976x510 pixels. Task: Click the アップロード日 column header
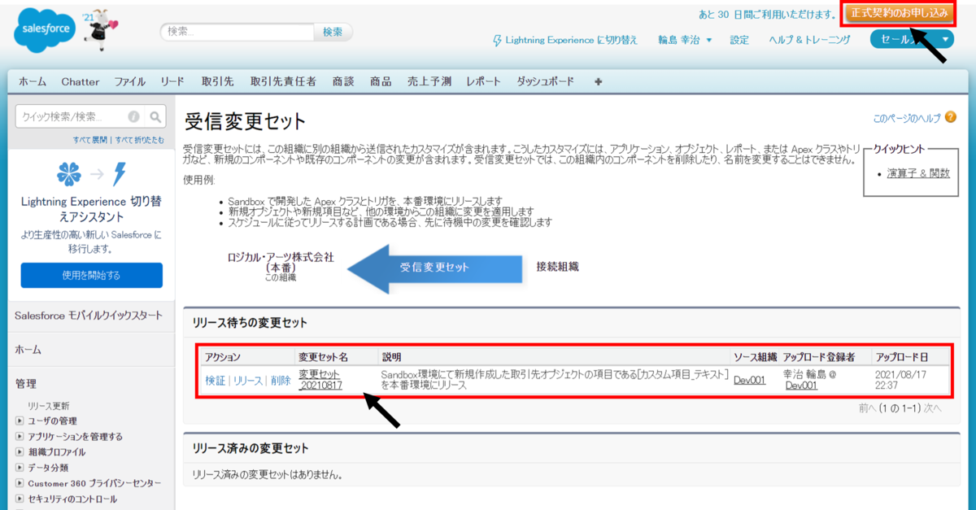coord(900,357)
